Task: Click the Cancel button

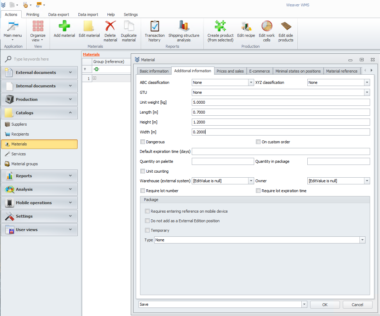Action: (357, 305)
